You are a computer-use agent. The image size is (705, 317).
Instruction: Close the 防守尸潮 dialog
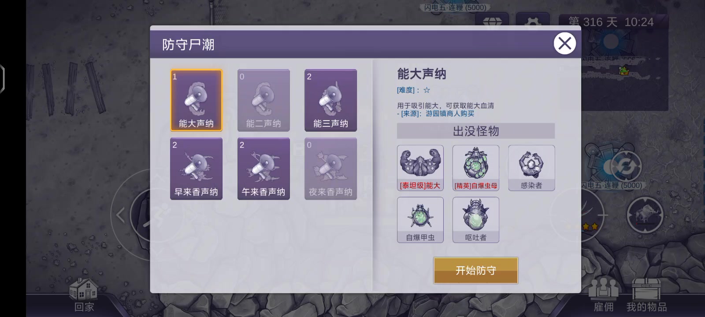pyautogui.click(x=564, y=44)
